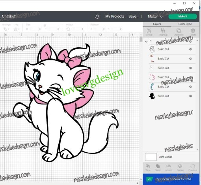The height and width of the screenshot is (185, 201).
Task: Collapse layer group 1 chevron
Action: pos(146,41)
